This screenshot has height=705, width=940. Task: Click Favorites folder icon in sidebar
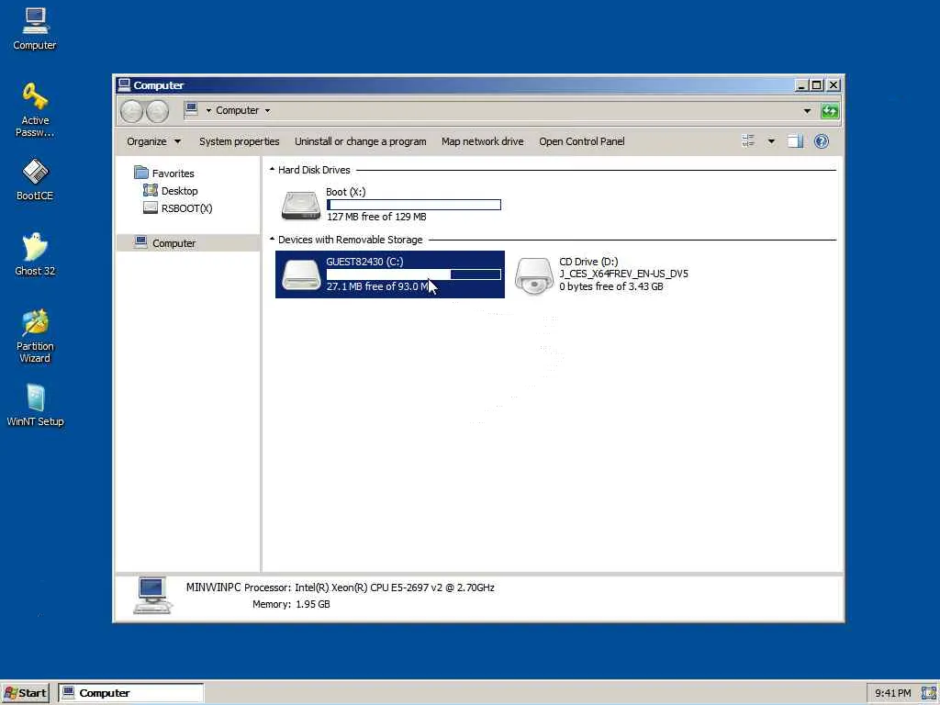pos(141,173)
